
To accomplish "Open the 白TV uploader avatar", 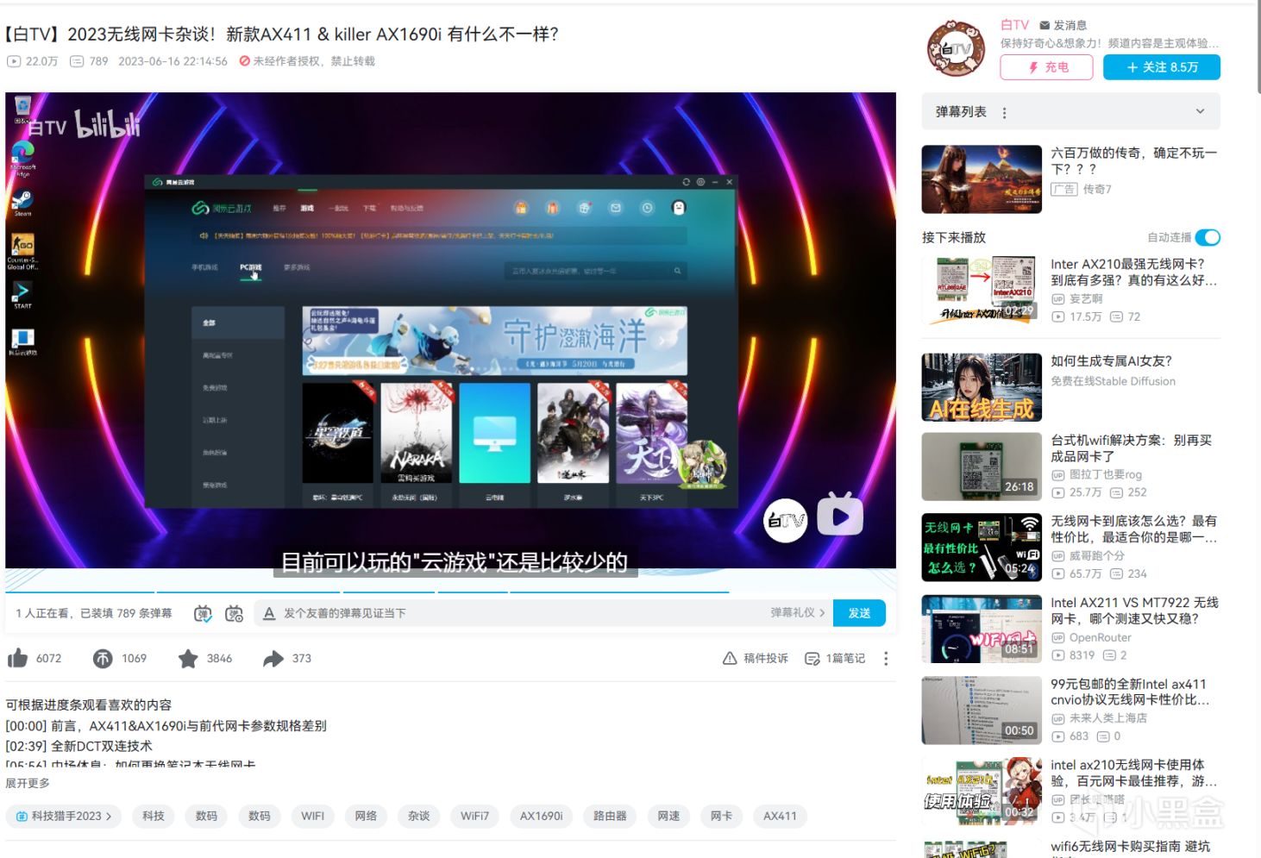I will click(956, 49).
